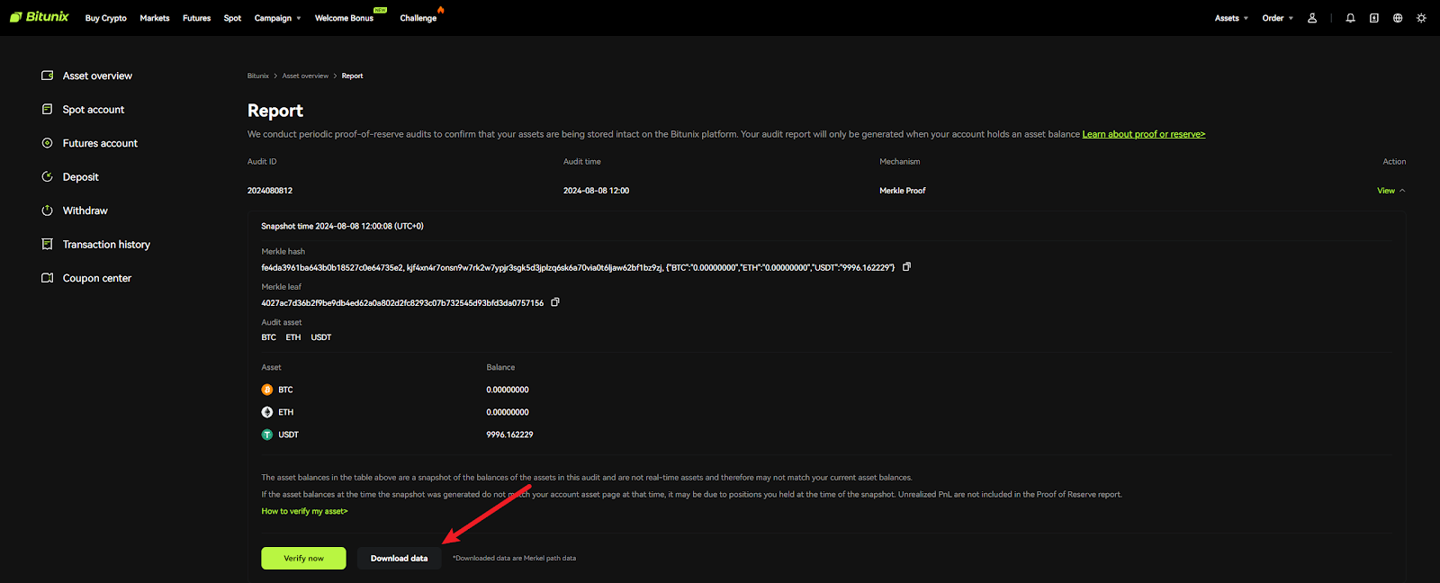Click the Withdraw sidebar icon

coord(47,211)
